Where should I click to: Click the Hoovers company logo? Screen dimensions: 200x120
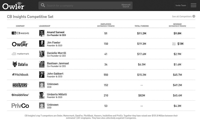pos(20,85)
